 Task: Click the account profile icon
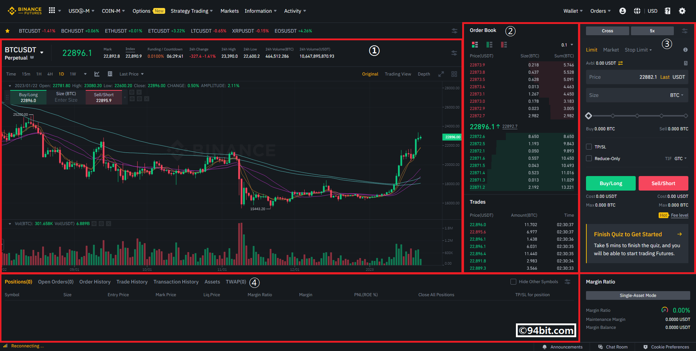point(622,11)
